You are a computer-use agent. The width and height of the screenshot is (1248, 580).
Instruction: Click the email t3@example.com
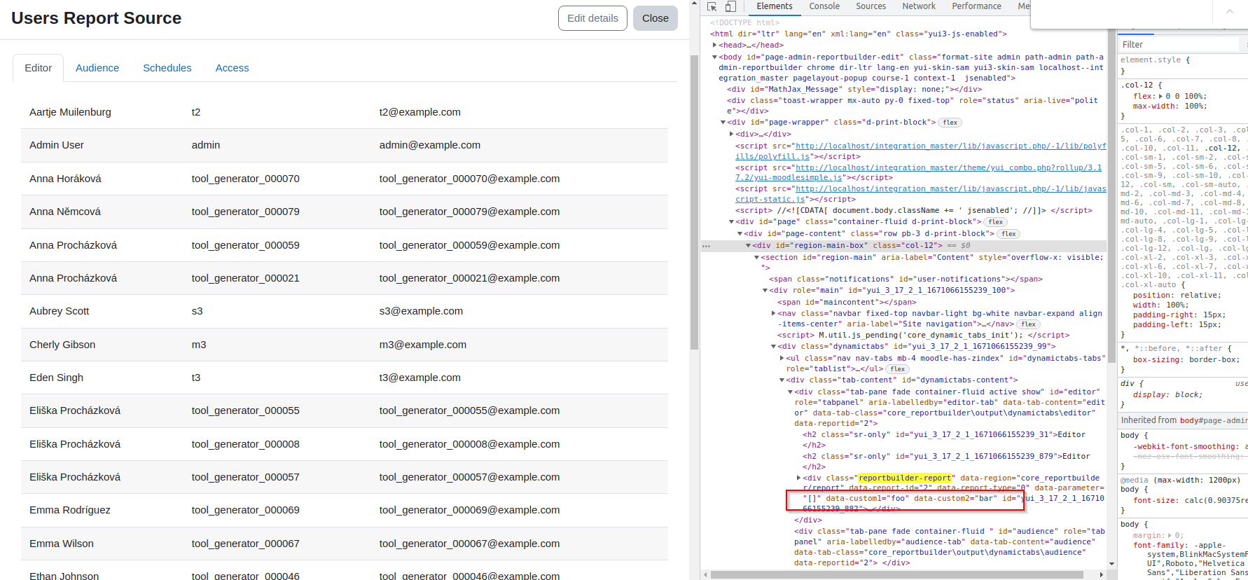pos(420,378)
